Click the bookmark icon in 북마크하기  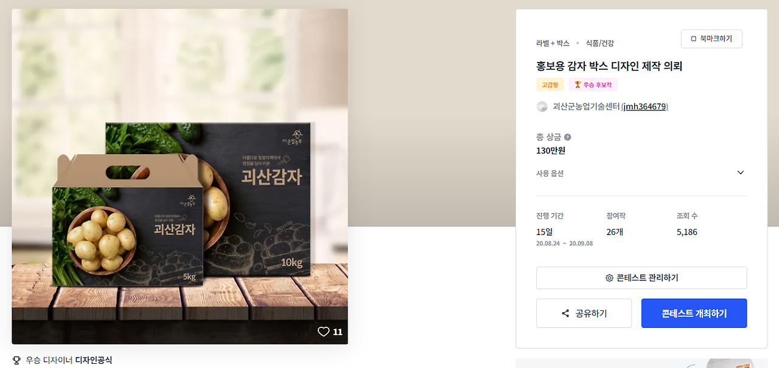(x=693, y=39)
